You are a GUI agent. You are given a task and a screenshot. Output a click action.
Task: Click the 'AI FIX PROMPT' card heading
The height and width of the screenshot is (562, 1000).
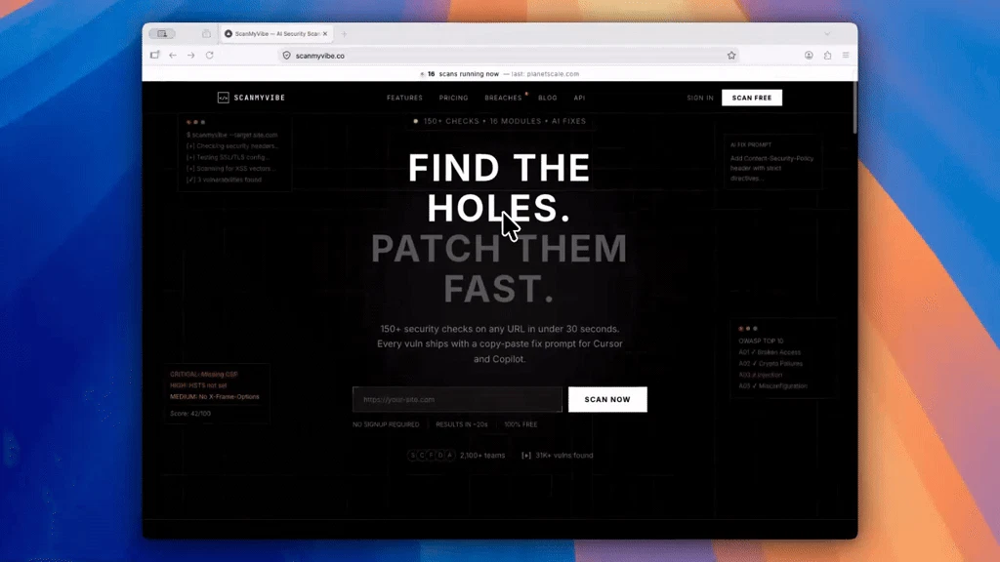[751, 145]
